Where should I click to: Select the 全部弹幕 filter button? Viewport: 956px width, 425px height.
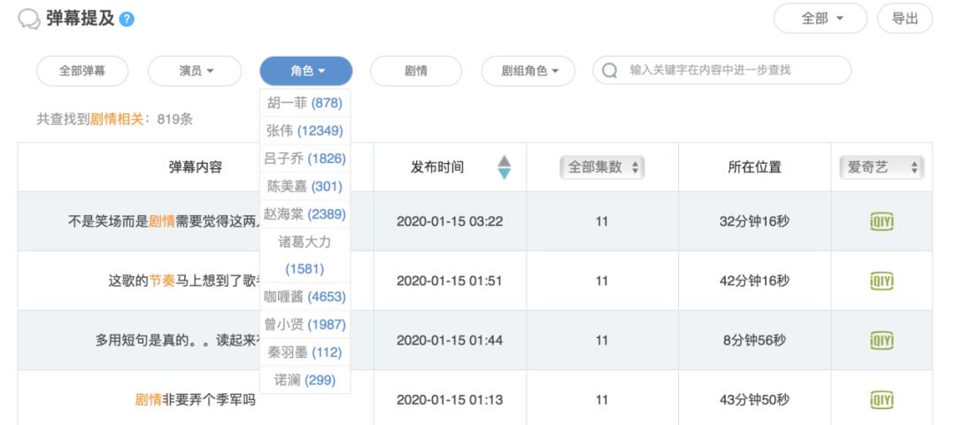82,71
